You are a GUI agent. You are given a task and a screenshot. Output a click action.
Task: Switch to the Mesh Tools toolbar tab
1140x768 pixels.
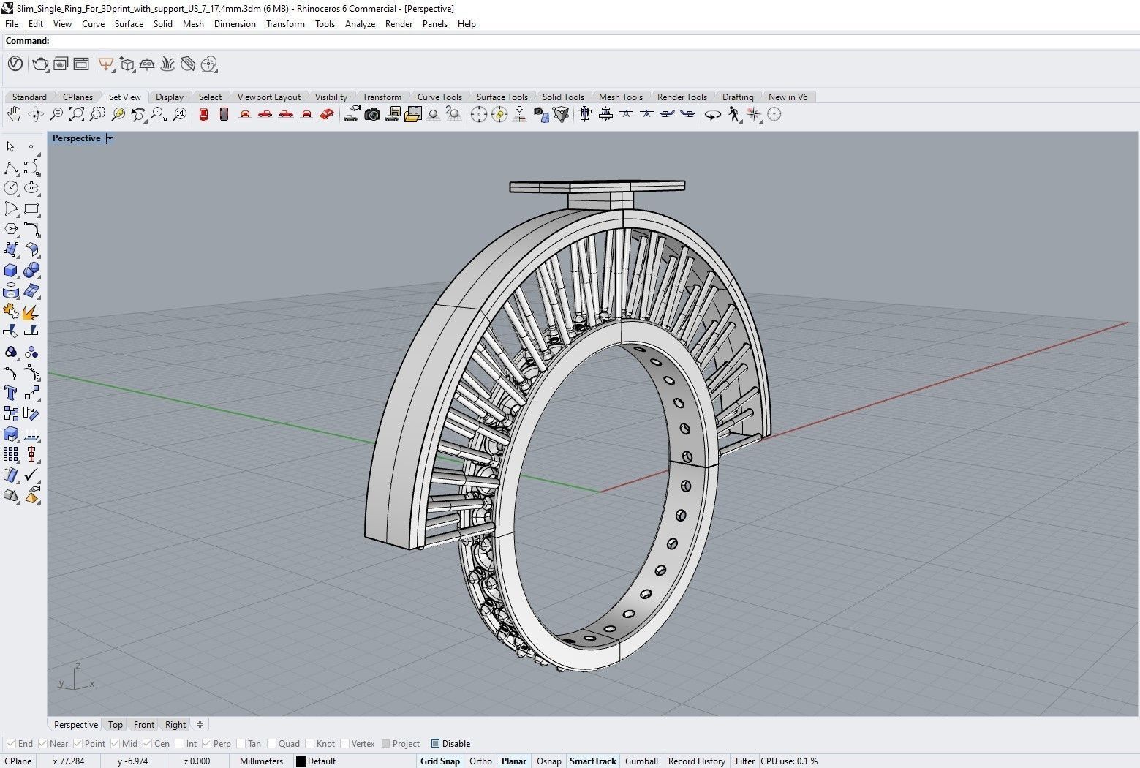pos(620,97)
